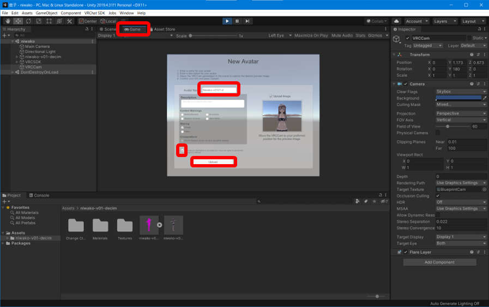Select the Rect transform tool
This screenshot has width=489, height=307.
[x=49, y=21]
